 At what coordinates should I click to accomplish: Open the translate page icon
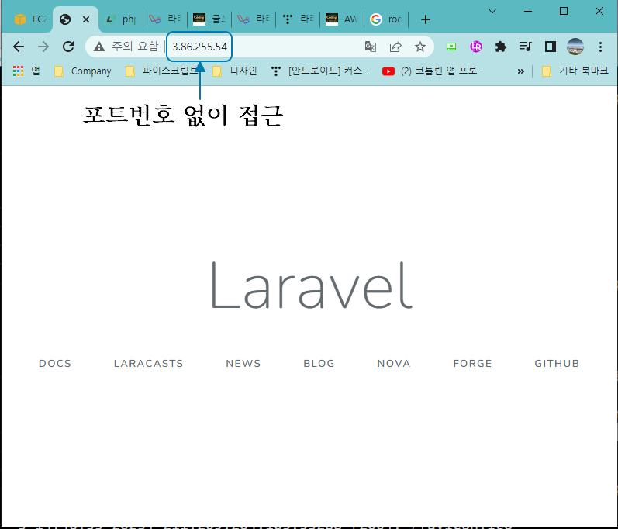370,47
